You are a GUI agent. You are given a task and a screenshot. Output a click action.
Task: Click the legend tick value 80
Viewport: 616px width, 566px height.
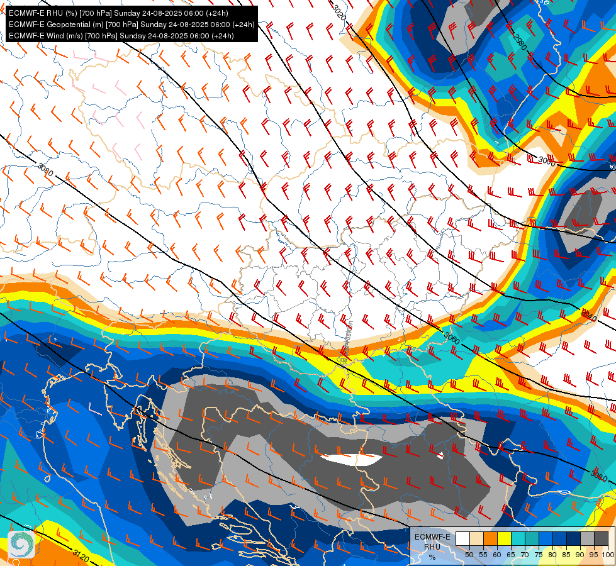(552, 555)
